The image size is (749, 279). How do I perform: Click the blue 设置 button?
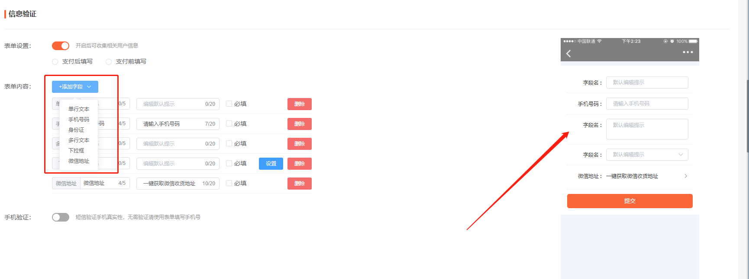271,164
